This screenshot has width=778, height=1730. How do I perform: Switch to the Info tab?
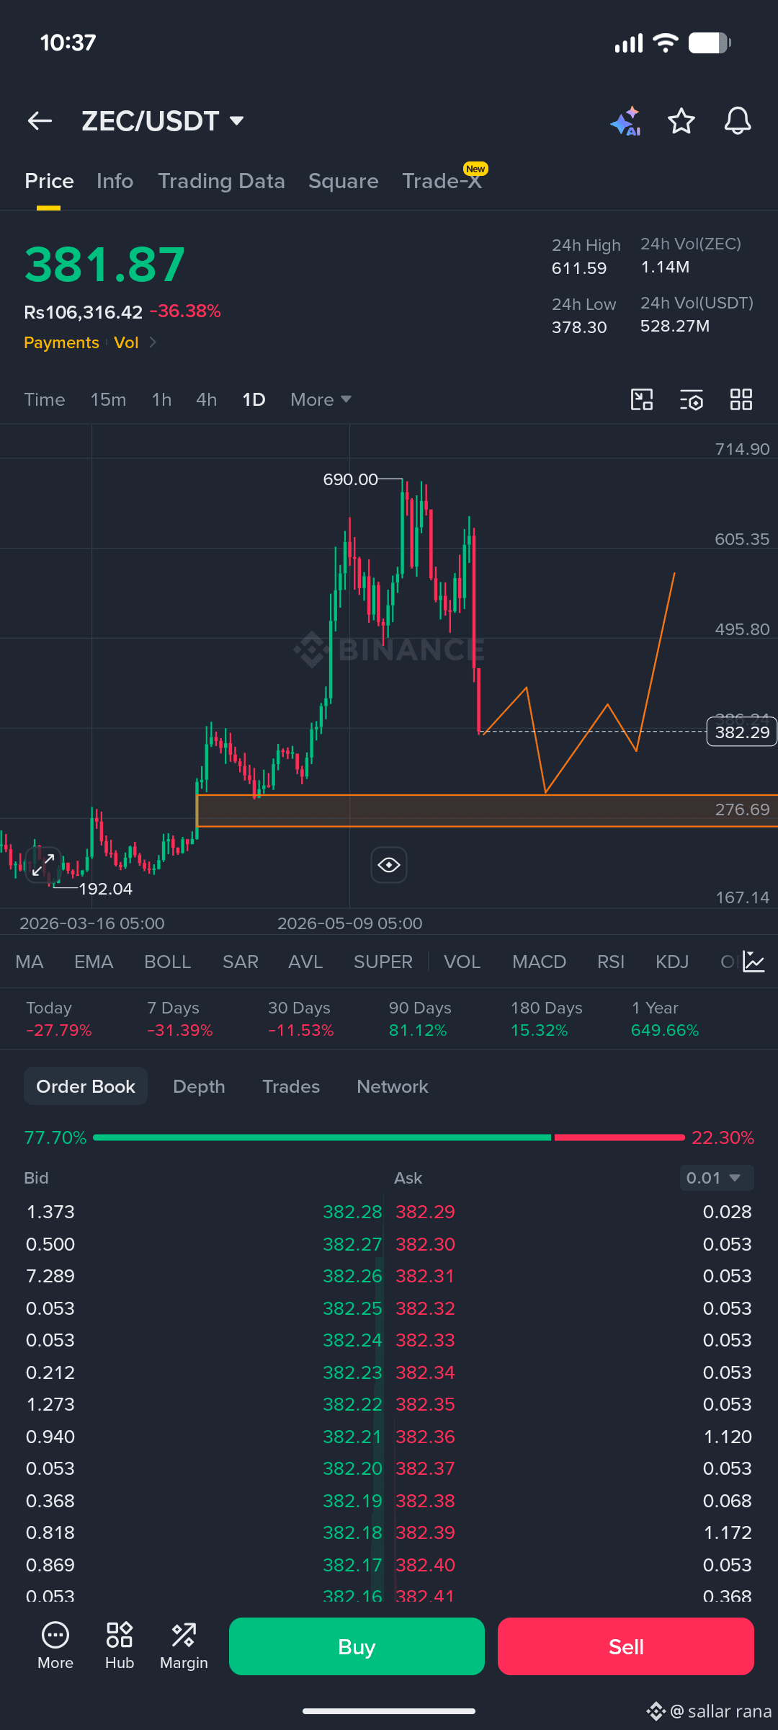(115, 181)
